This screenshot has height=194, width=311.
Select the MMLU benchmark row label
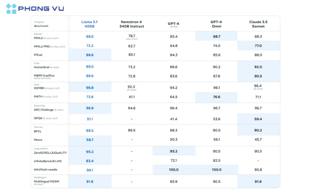click(46, 38)
